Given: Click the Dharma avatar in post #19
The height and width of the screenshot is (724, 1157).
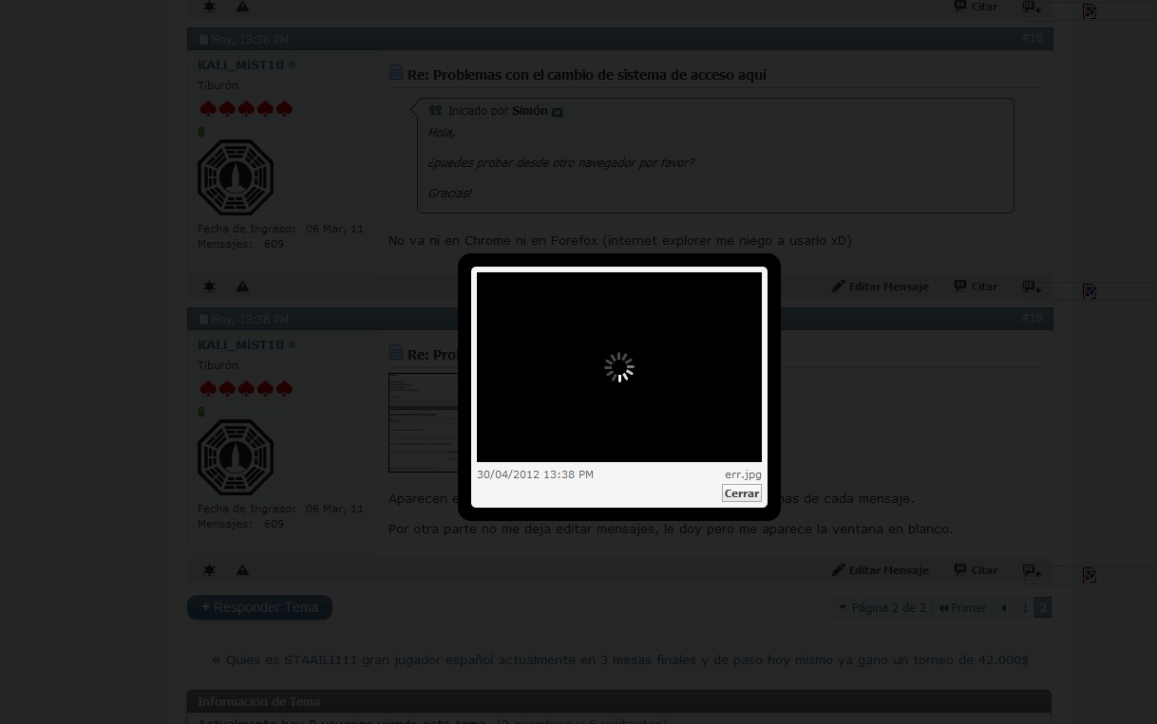Looking at the screenshot, I should 236,457.
